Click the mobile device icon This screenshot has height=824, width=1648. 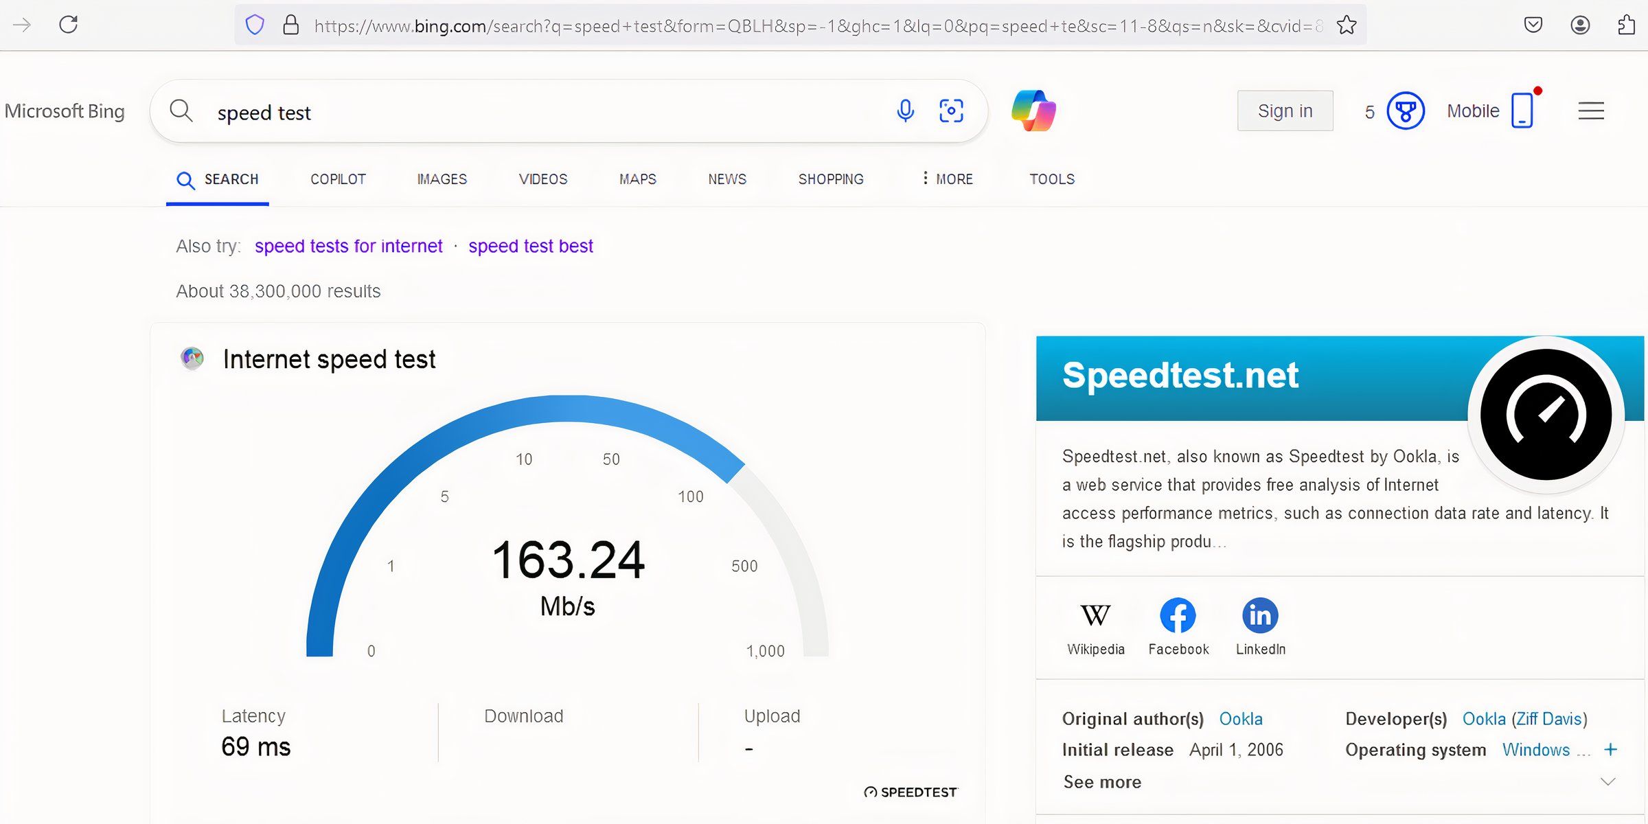(x=1524, y=109)
